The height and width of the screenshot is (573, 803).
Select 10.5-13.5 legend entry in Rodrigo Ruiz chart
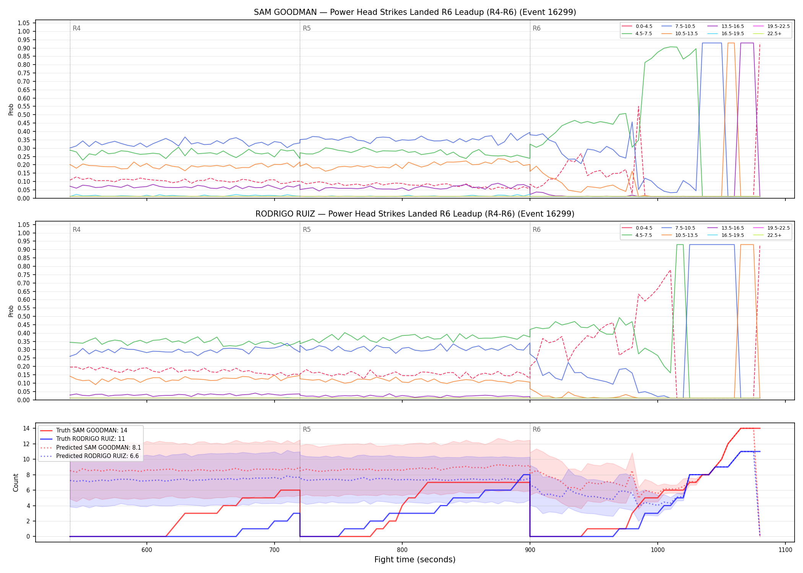point(680,235)
